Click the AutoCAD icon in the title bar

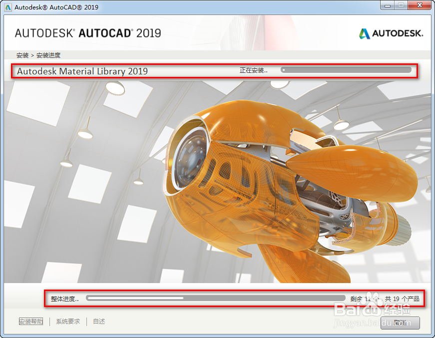point(8,7)
